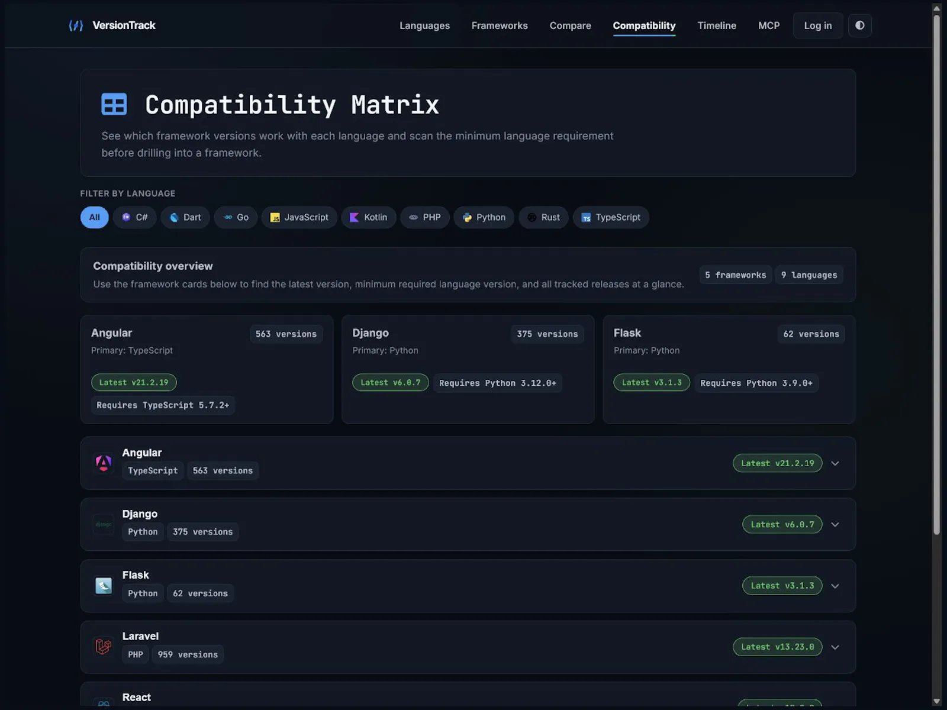Click 'TypeScript' tag in Angular row
The width and height of the screenshot is (947, 710).
[153, 470]
